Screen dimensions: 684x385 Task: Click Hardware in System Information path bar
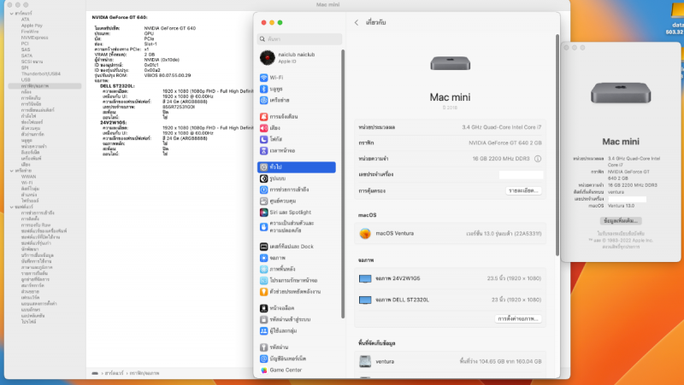[114, 373]
